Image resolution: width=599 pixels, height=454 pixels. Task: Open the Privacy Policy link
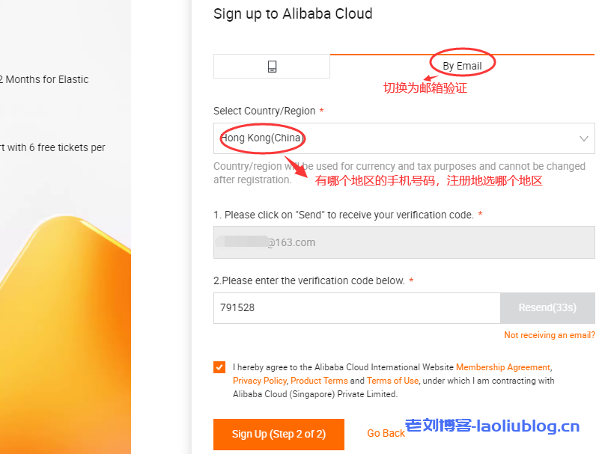click(260, 381)
